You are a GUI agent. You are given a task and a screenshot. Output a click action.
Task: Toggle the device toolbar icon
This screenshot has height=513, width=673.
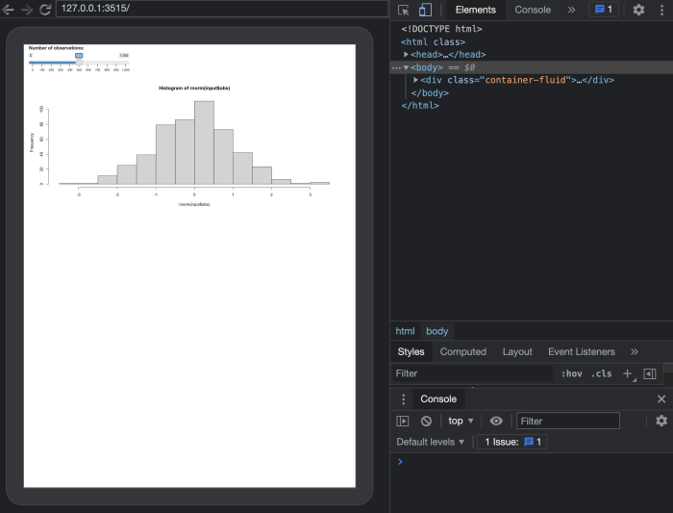click(x=425, y=10)
